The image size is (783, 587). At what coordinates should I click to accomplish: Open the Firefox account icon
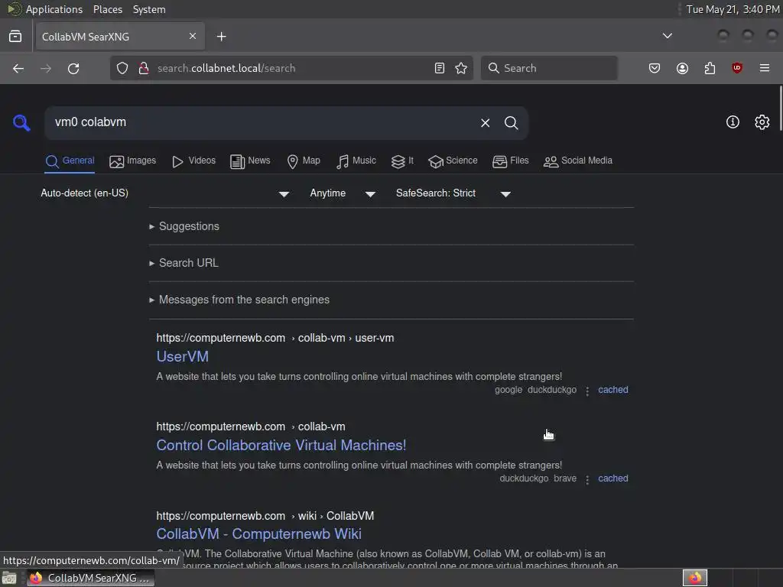point(682,68)
